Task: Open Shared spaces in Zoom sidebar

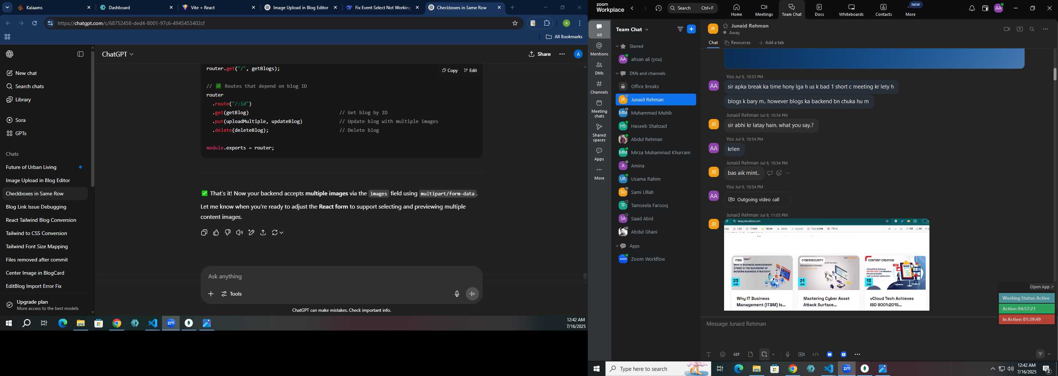Action: pos(599,133)
